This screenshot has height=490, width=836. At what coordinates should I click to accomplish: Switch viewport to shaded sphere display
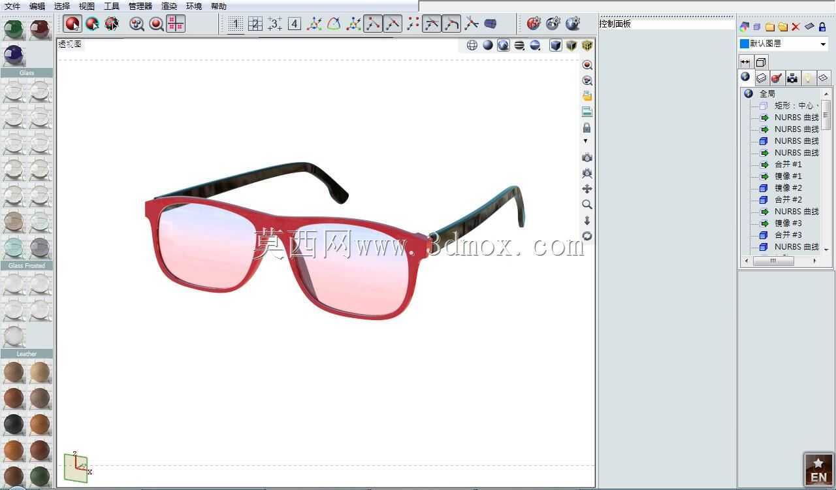(x=488, y=45)
